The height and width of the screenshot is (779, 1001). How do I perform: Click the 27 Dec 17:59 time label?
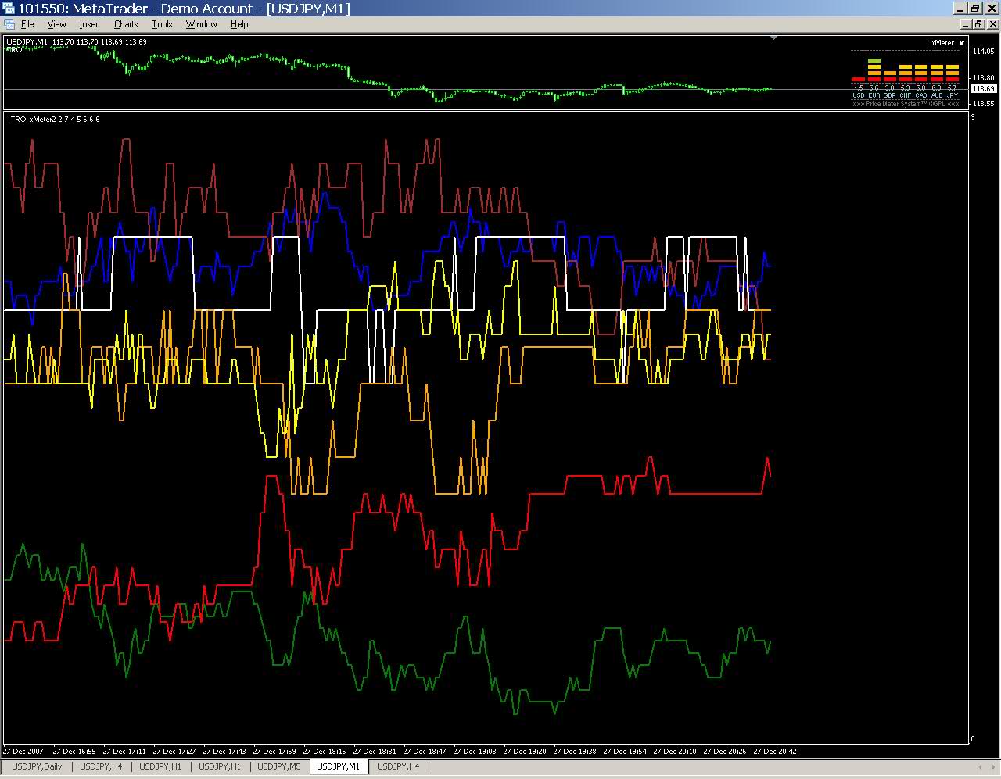(x=275, y=752)
